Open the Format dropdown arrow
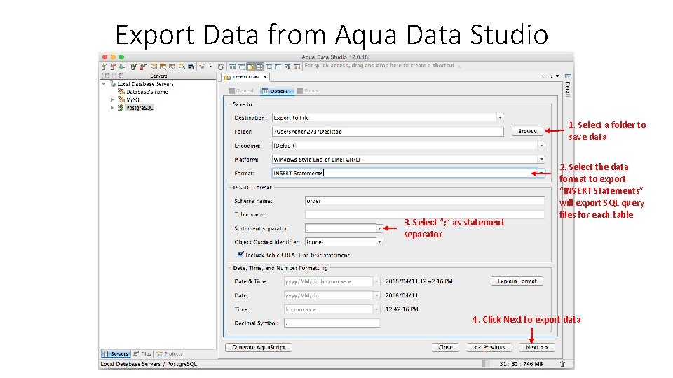The width and height of the screenshot is (673, 378). [541, 173]
